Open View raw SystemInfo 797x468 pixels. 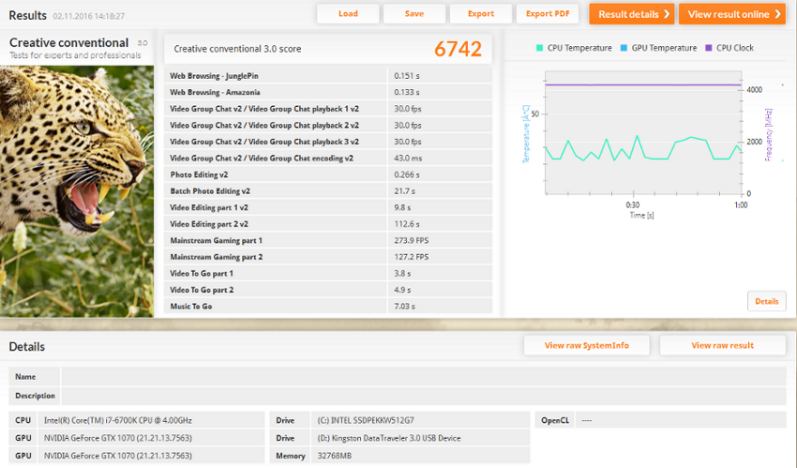pos(587,345)
